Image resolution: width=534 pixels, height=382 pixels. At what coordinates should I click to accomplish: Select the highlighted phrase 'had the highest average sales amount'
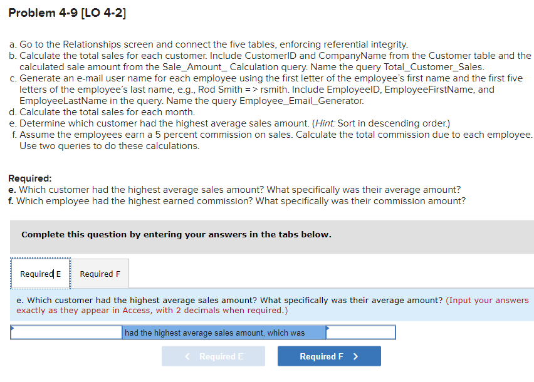point(223,332)
